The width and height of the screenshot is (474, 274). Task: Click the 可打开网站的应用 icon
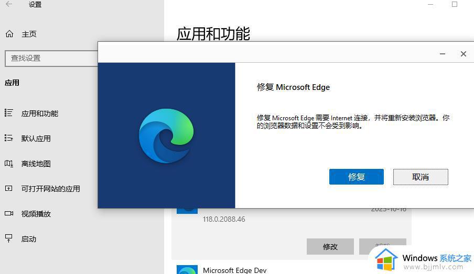tap(9, 188)
